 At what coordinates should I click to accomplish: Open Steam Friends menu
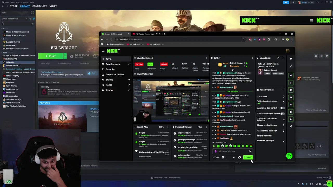coord(19,2)
